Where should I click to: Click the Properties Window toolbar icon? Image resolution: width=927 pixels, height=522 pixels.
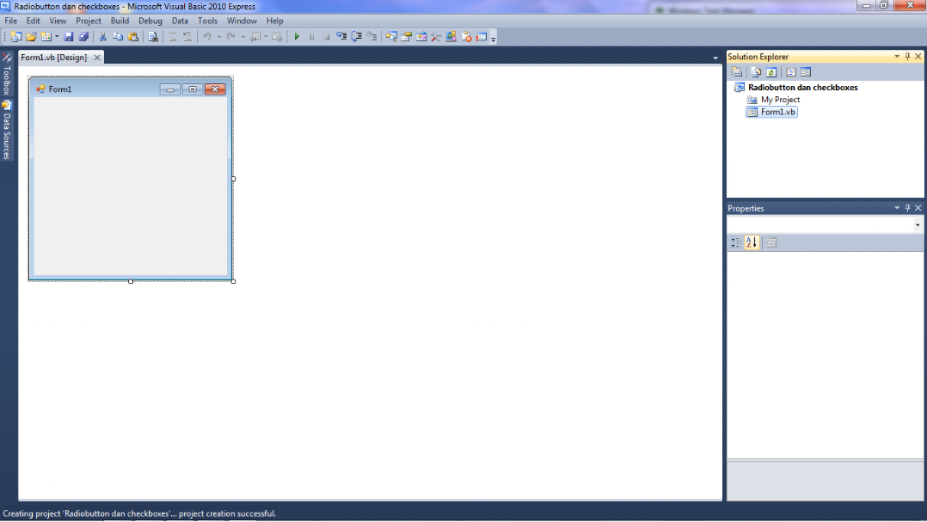tap(406, 37)
